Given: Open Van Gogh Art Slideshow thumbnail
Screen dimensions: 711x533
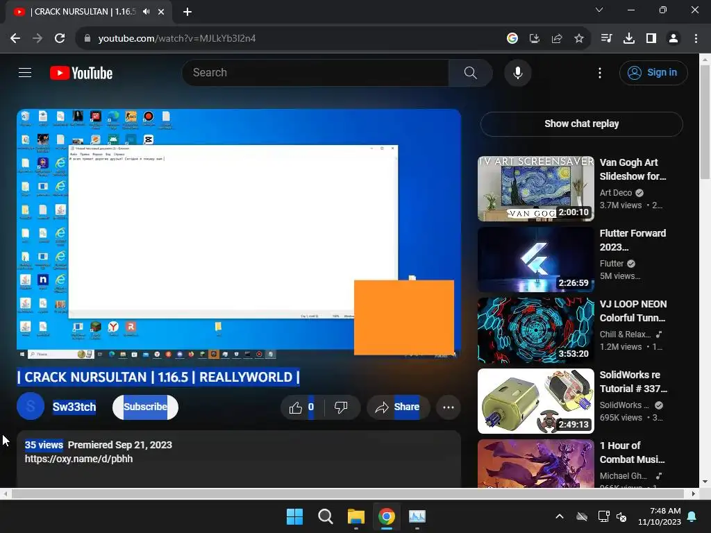Looking at the screenshot, I should click(x=535, y=189).
